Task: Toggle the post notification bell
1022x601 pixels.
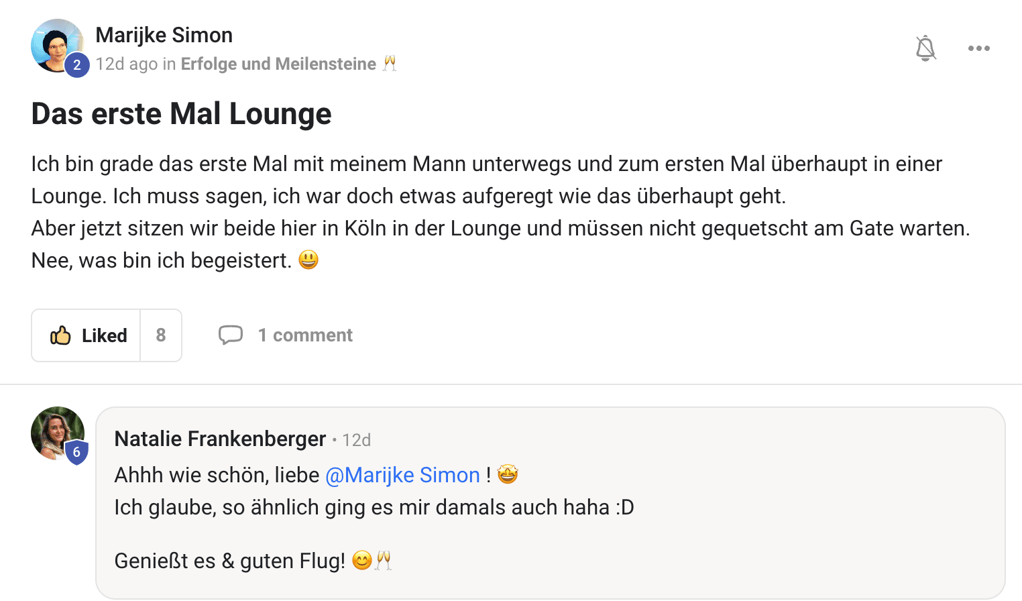Action: click(x=925, y=48)
